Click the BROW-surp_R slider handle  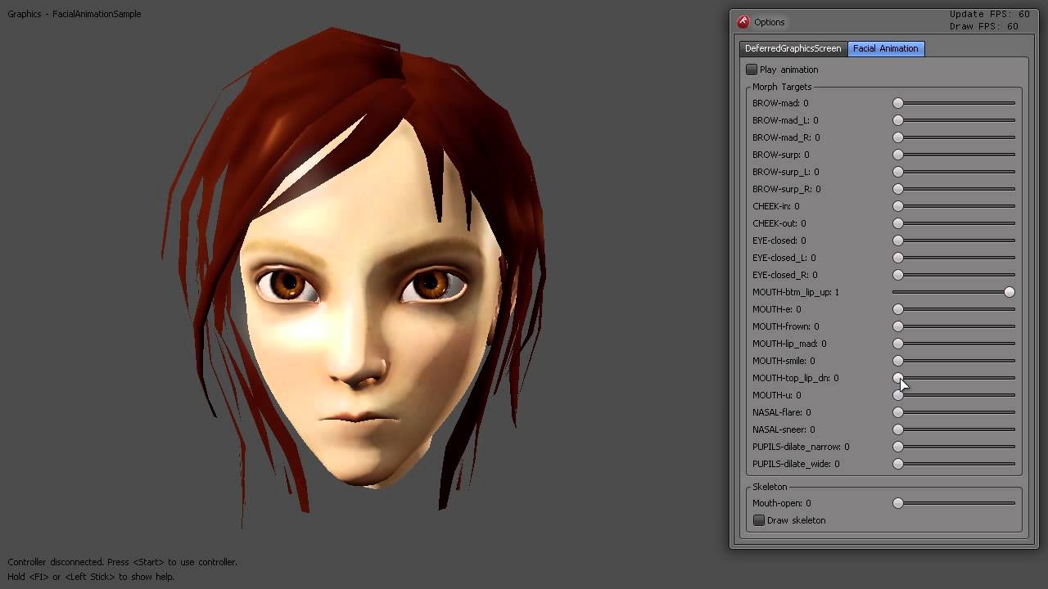pyautogui.click(x=898, y=189)
